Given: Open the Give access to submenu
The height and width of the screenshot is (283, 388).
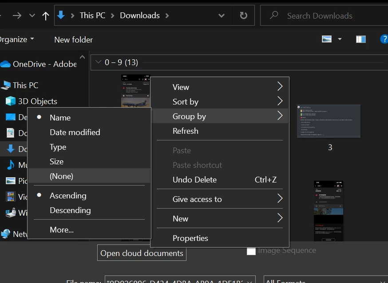Looking at the screenshot, I should click(x=220, y=199).
